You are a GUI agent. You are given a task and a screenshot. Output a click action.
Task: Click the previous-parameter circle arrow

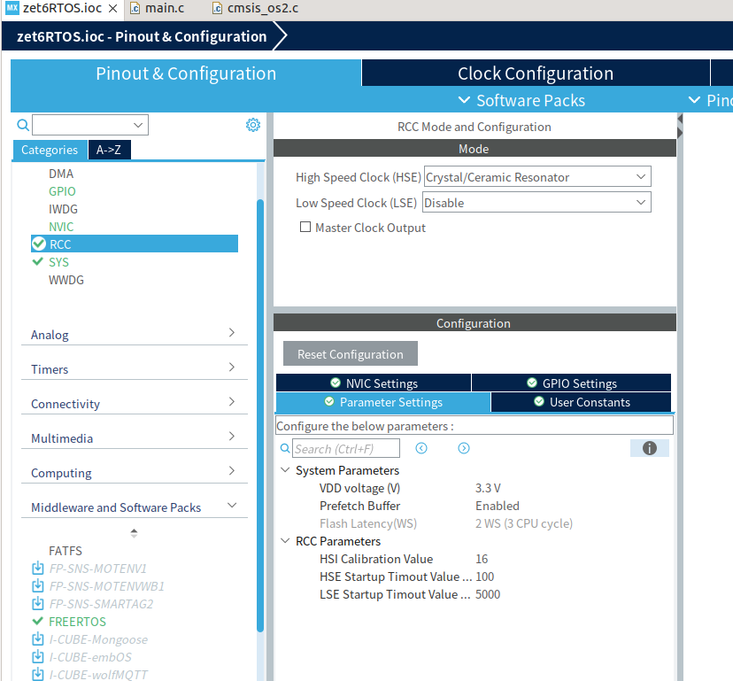pos(421,448)
